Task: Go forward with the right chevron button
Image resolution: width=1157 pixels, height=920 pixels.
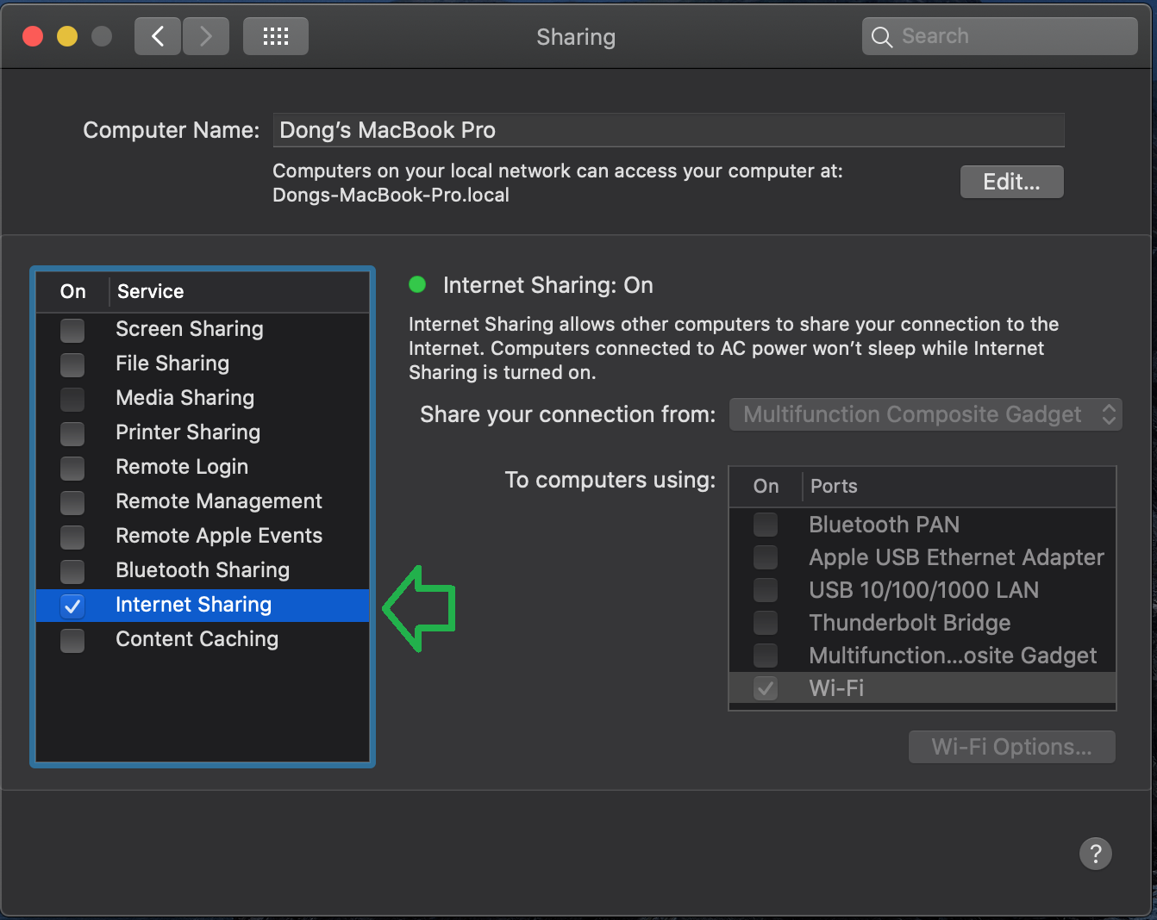Action: pos(205,36)
